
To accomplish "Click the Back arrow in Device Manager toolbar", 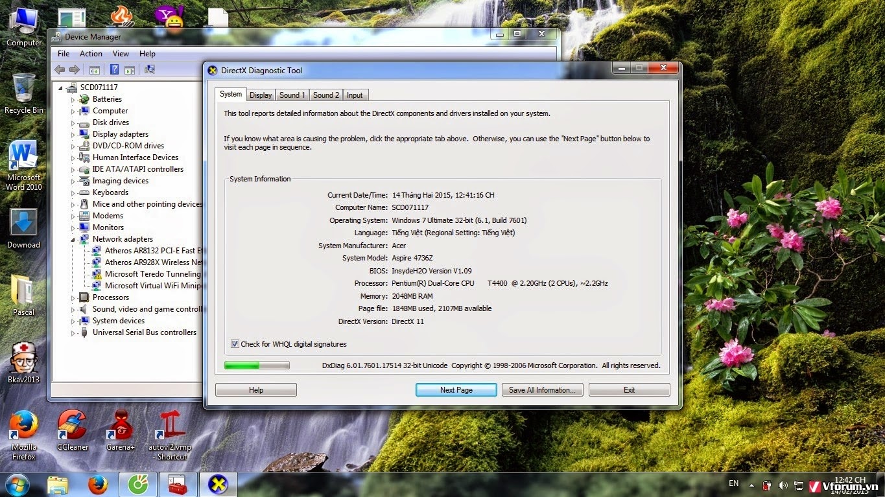I will click(60, 69).
